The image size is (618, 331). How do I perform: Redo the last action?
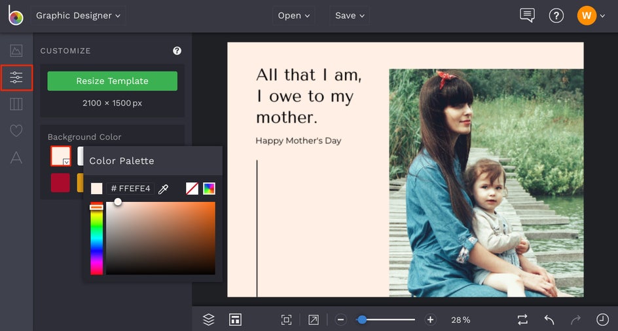coord(576,320)
